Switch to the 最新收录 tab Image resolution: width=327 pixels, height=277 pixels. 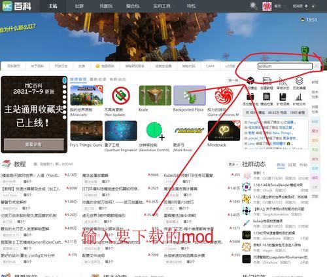(98, 79)
